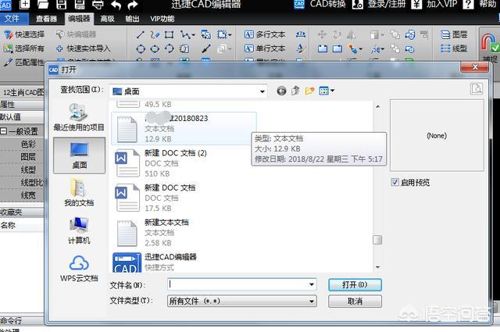Screen dimensions: 500x332
Task: Select the Ellipse drawing tool
Action: [x=155, y=48]
